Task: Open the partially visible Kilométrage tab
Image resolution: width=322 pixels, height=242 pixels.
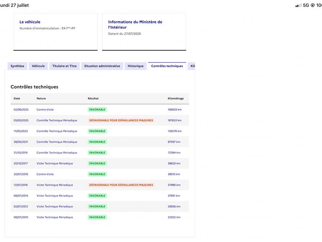Action: pyautogui.click(x=192, y=66)
